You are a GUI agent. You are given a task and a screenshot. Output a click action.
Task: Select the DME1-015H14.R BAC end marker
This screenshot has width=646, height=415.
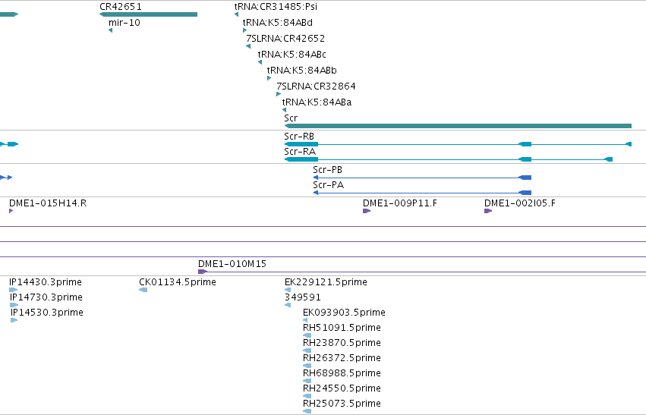click(11, 211)
